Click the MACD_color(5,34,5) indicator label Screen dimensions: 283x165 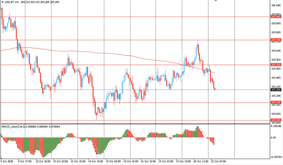[13, 127]
